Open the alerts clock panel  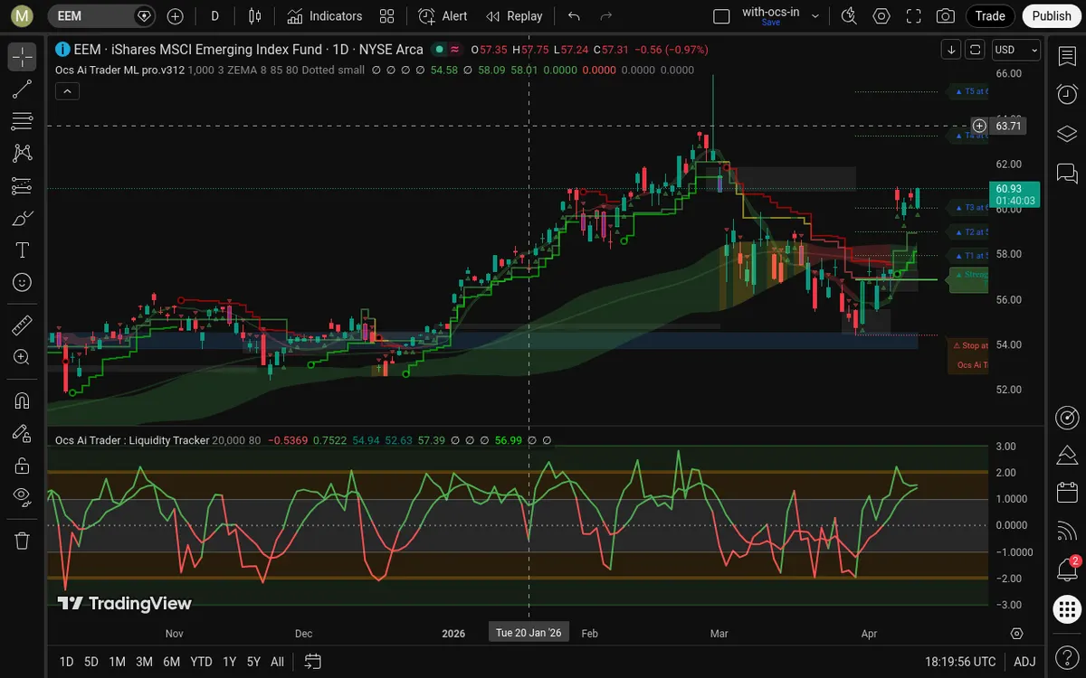pyautogui.click(x=1067, y=94)
